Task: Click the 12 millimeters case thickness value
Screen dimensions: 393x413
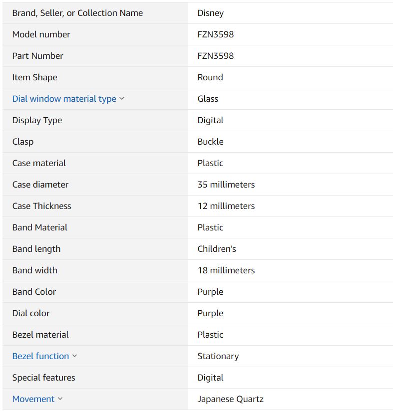Action: [226, 206]
